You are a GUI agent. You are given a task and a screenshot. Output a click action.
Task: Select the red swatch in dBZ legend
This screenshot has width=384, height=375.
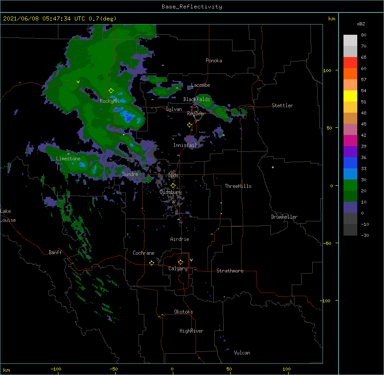click(x=350, y=62)
